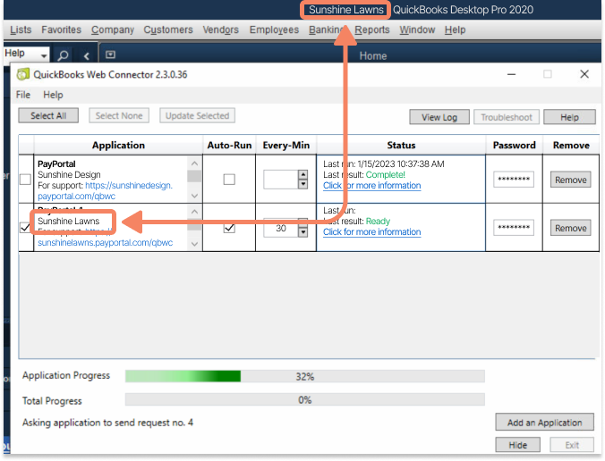This screenshot has height=461, width=605.
Task: Decrease the 30 minute interval for Sunshine Lawns
Action: point(303,232)
